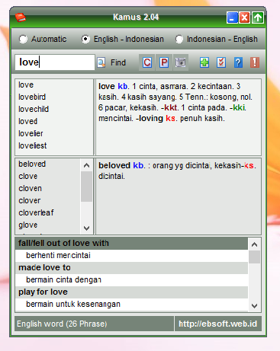Select English - Indonesian mode
280x351 pixels.
point(85,39)
